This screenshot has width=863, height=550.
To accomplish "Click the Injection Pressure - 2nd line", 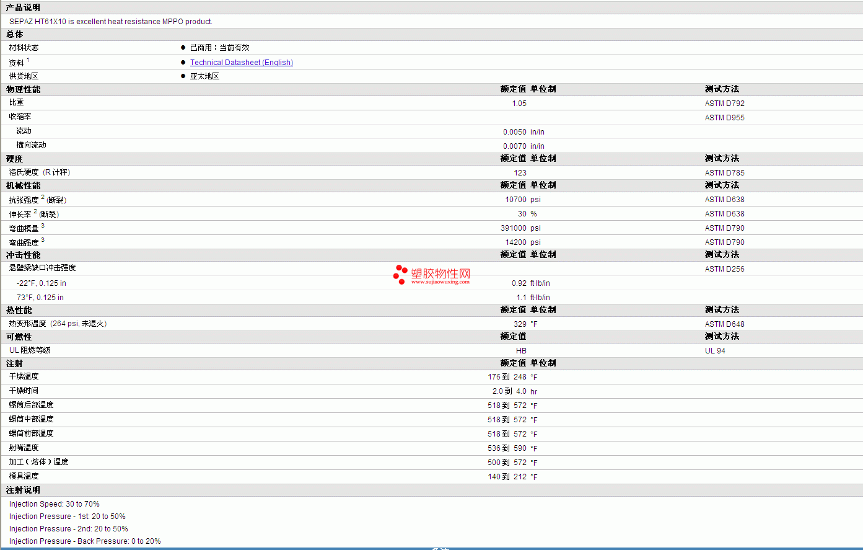I will (68, 529).
